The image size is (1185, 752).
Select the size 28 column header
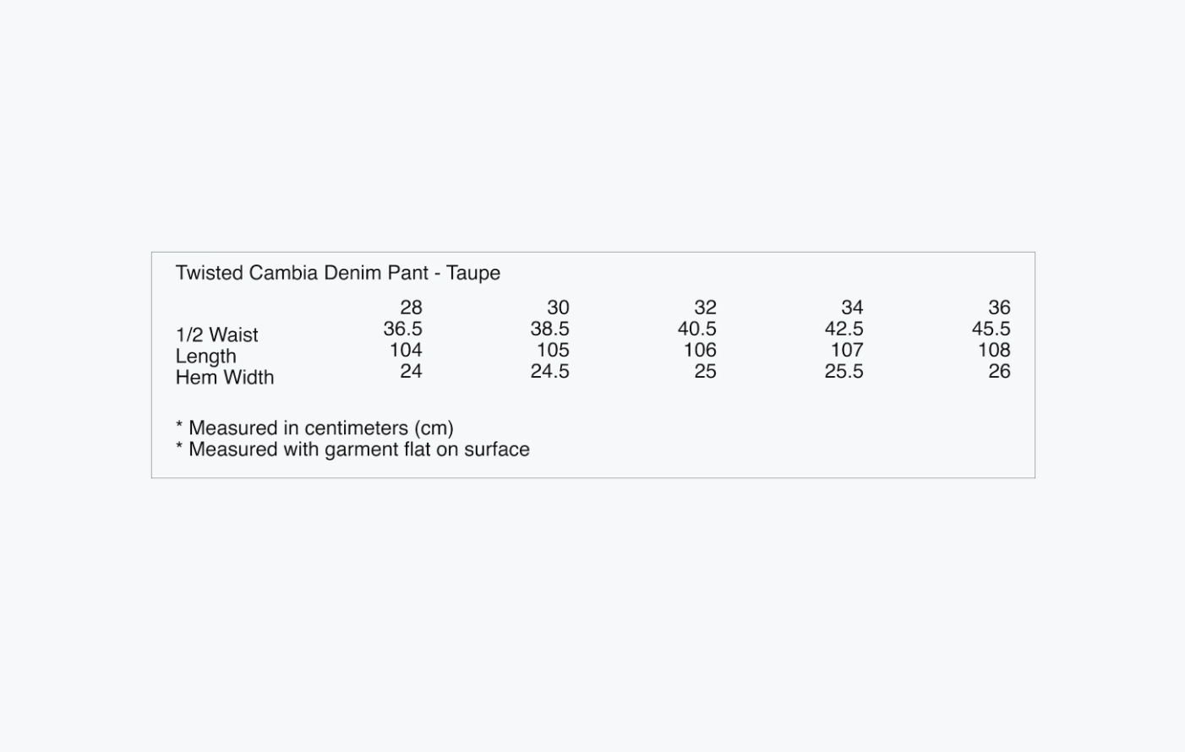coord(411,308)
